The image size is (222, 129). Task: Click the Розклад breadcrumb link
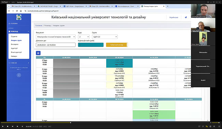[47, 26]
